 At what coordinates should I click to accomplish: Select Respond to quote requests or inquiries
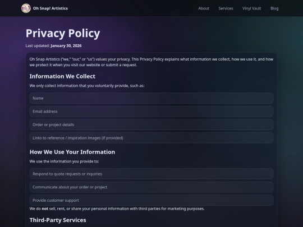coord(151,174)
